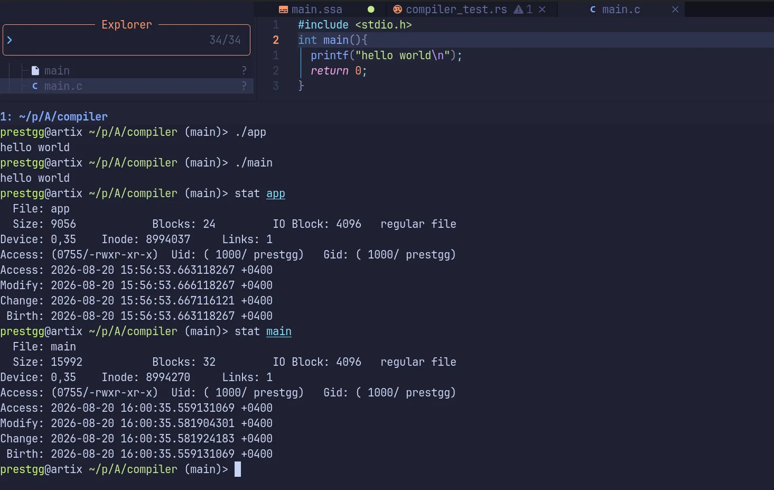Screen dimensions: 774x490
Task: Switch to the compiler_test.rs tab
Action: pos(456,10)
